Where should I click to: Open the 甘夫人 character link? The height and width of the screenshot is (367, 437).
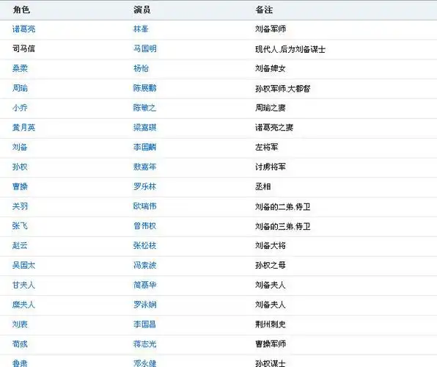[23, 285]
